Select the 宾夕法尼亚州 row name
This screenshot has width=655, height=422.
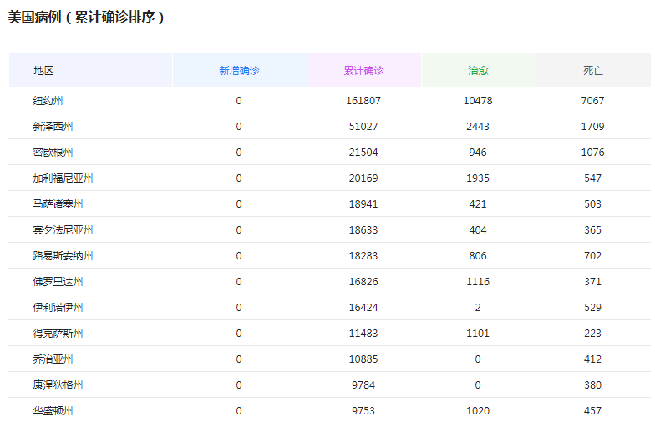(x=63, y=230)
